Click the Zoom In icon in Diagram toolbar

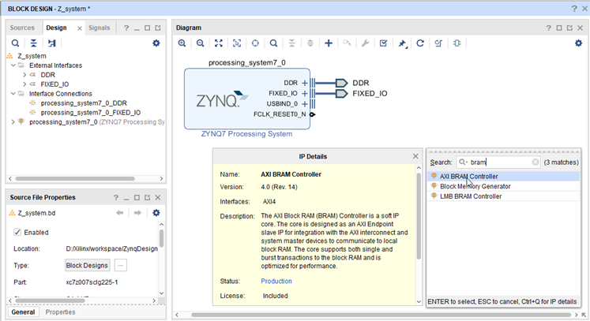click(x=182, y=43)
